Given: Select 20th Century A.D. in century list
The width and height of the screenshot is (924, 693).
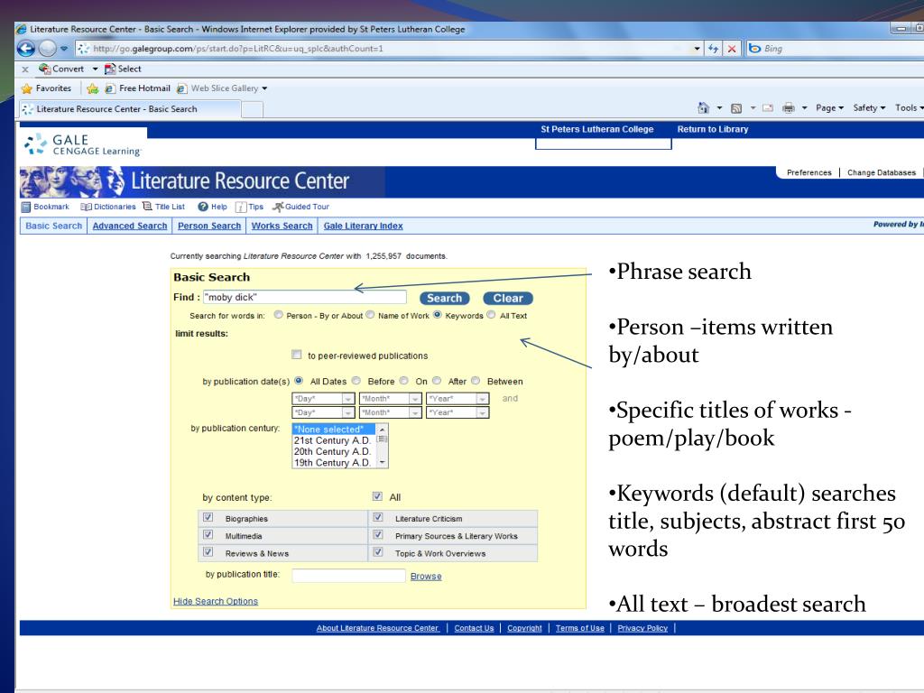Looking at the screenshot, I should (332, 451).
